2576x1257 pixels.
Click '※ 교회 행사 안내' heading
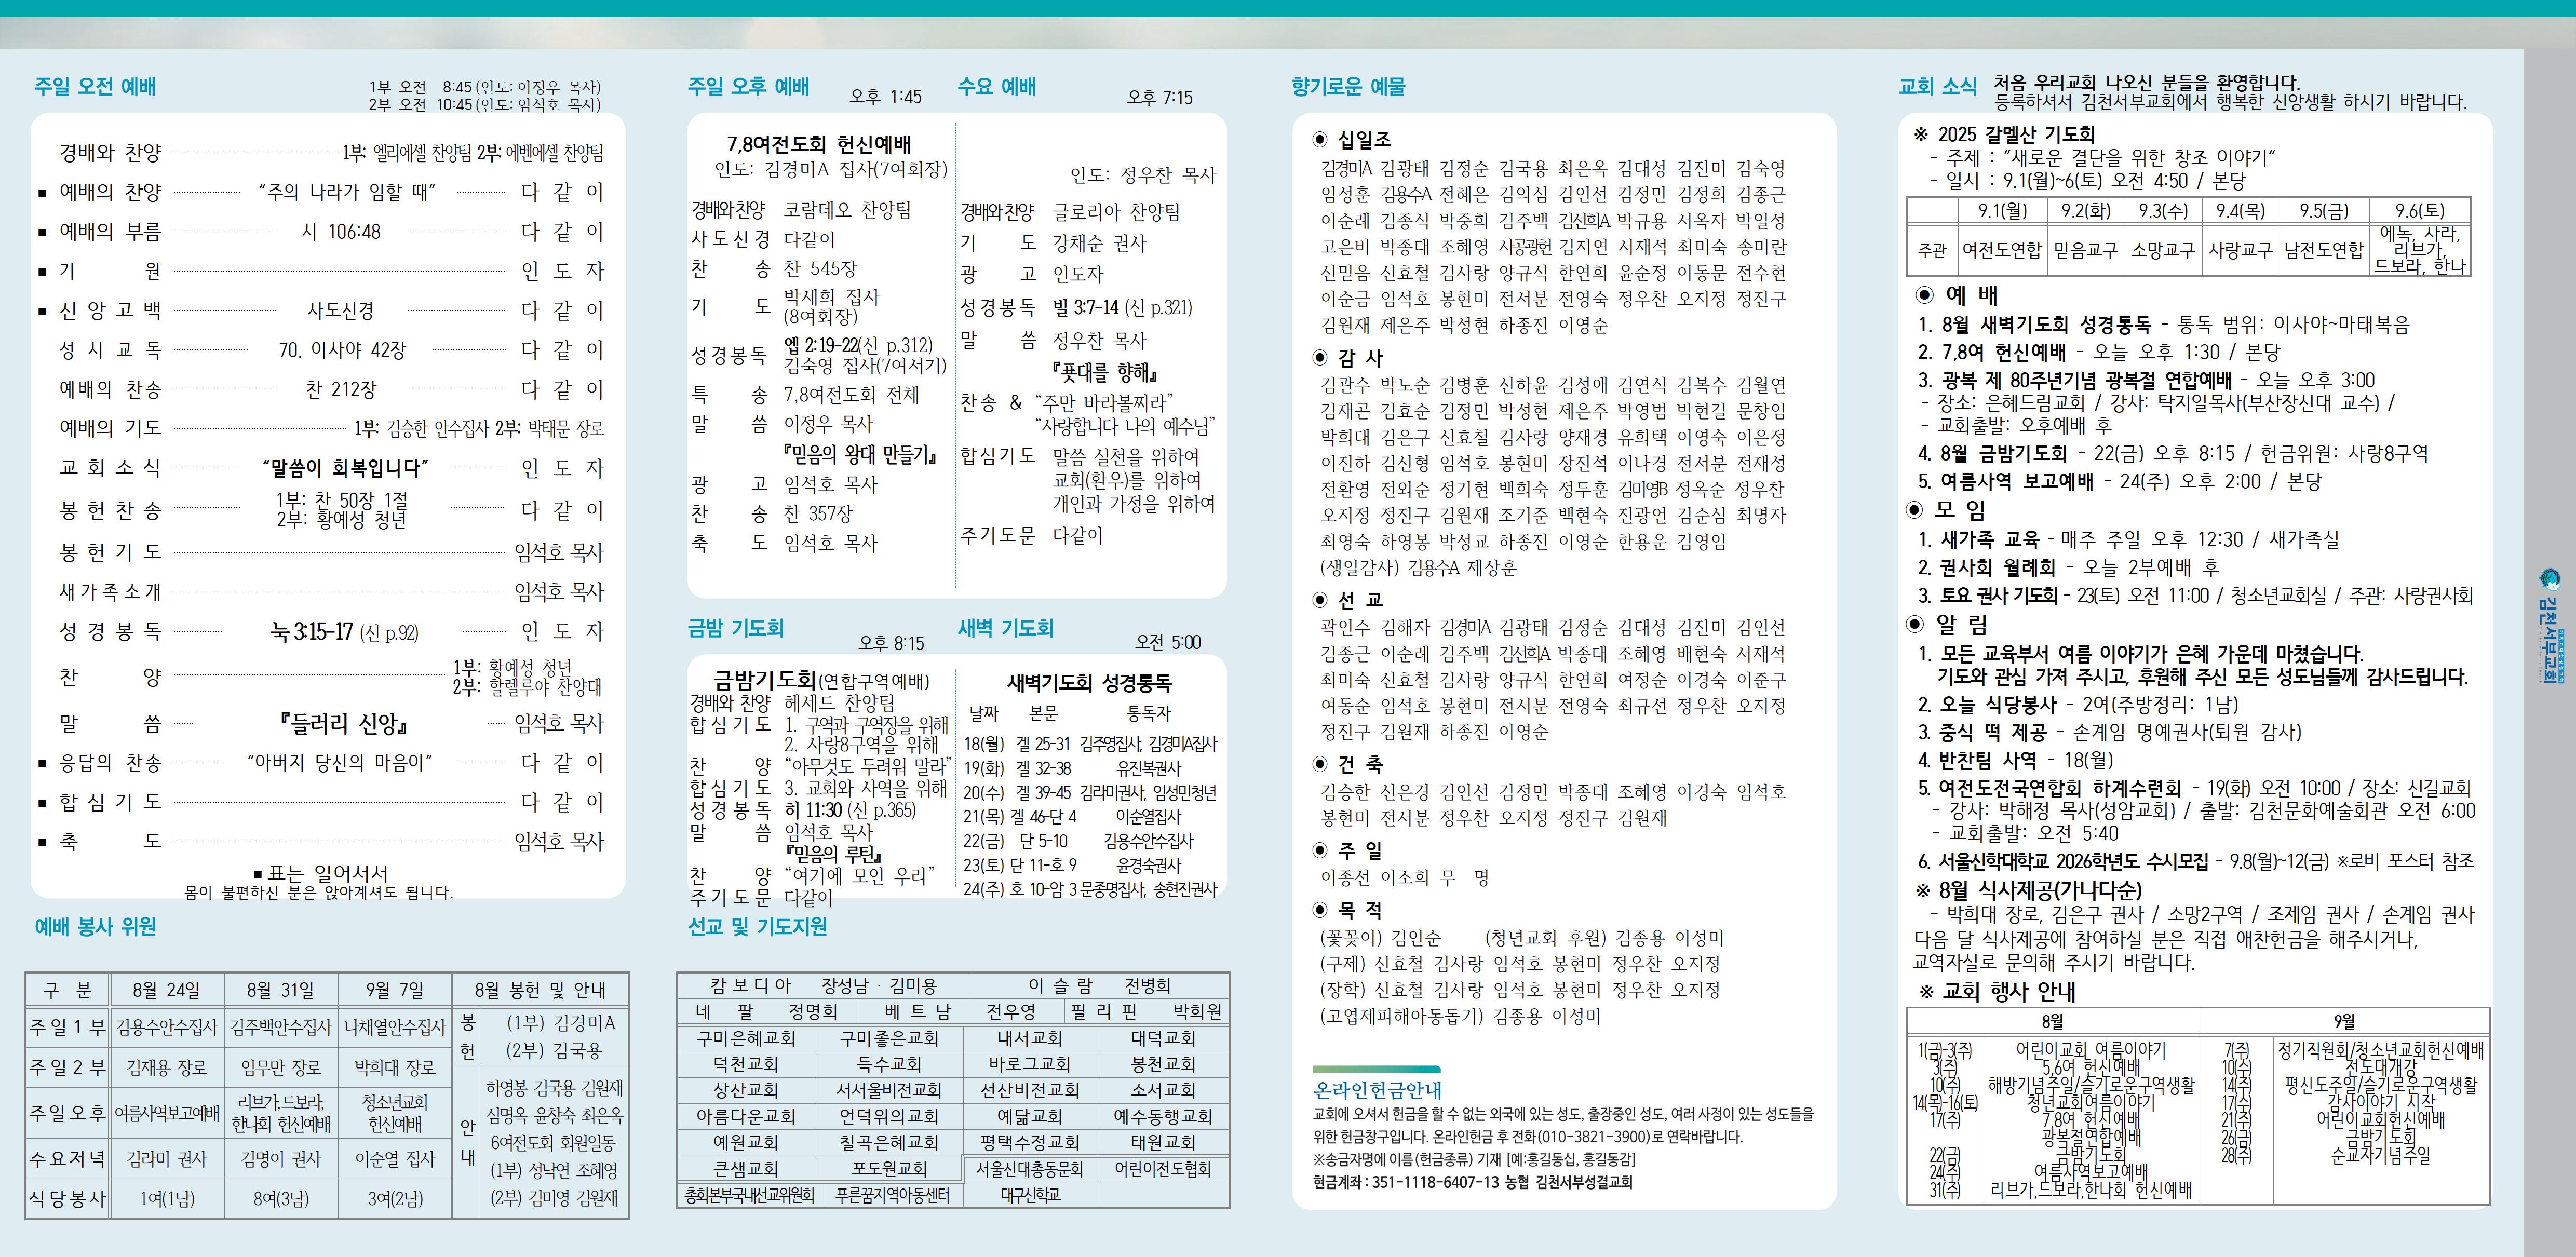click(x=1997, y=991)
